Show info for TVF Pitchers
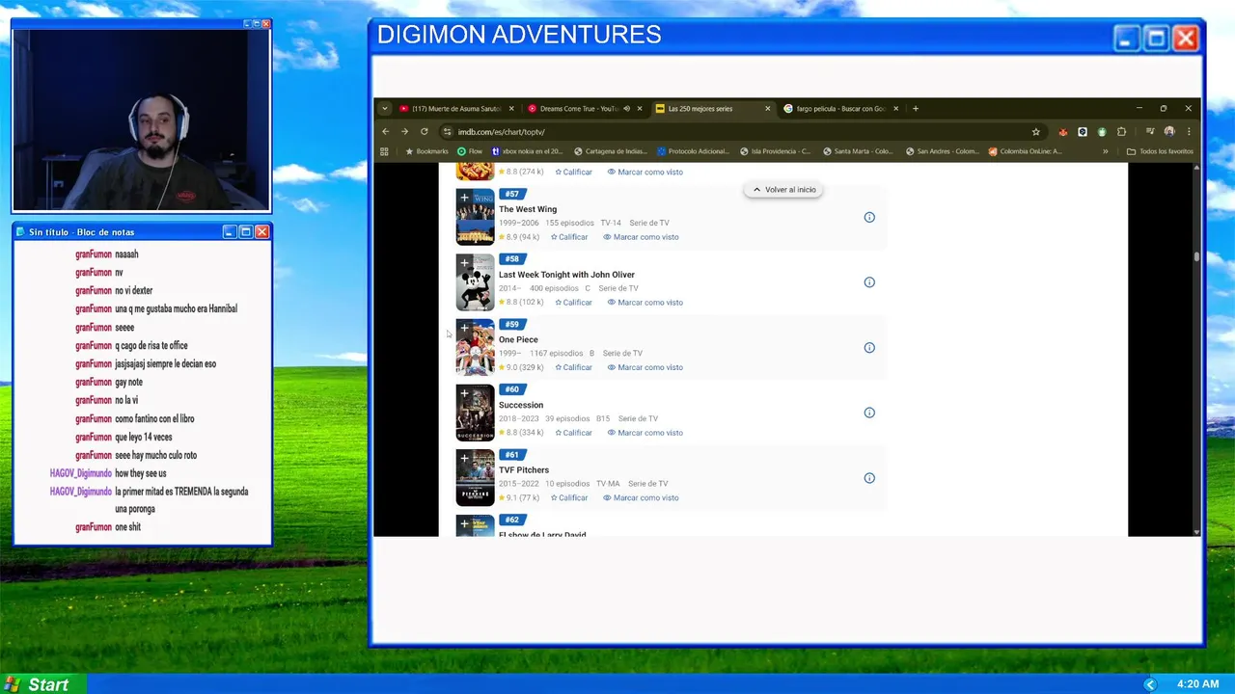Viewport: 1235px width, 694px height. tap(869, 478)
